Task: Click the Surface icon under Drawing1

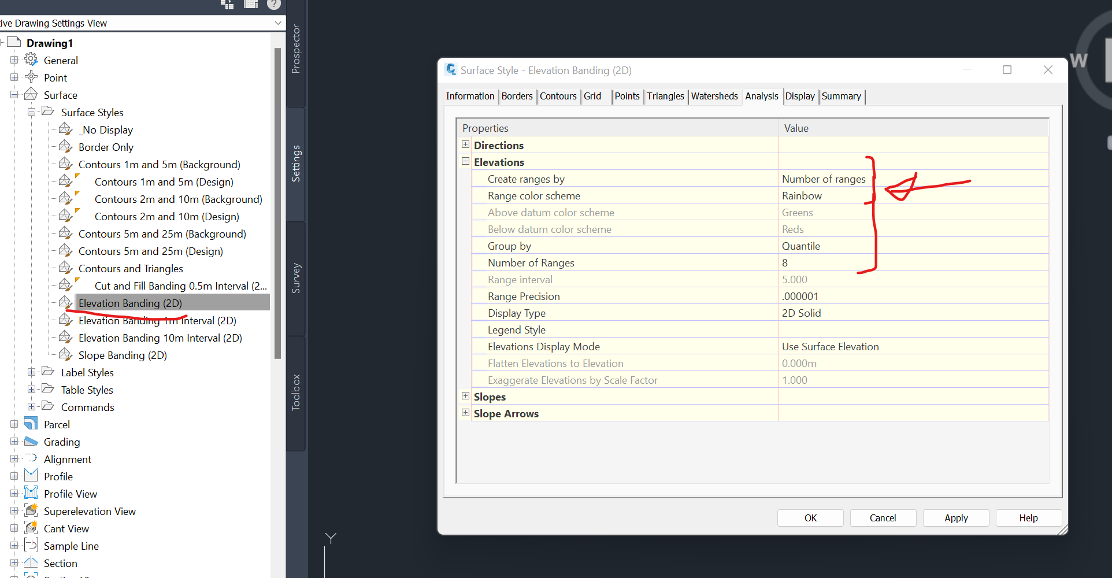Action: click(31, 94)
